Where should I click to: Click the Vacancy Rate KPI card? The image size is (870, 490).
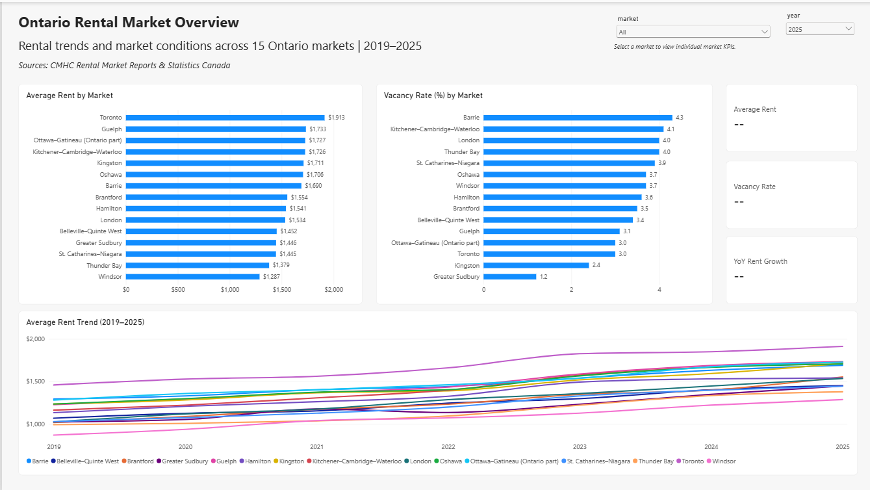click(x=791, y=194)
